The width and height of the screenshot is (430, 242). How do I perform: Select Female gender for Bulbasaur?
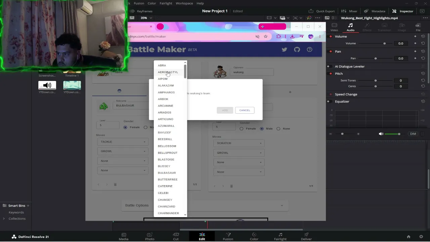[x=125, y=127]
